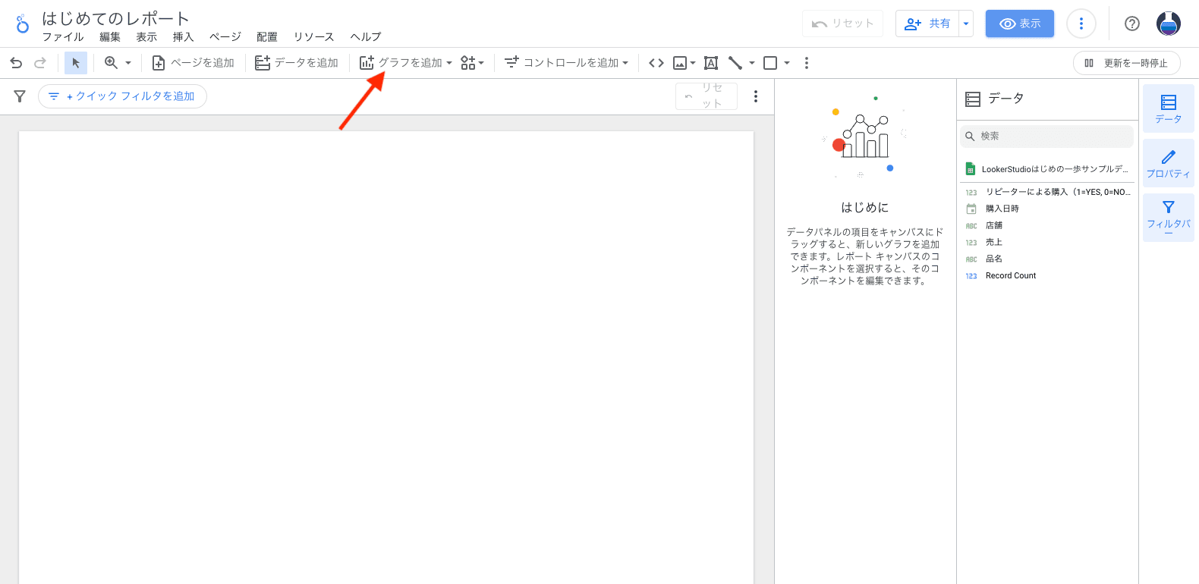The width and height of the screenshot is (1199, 584).
Task: Click the filter funnel icon in filter bar
Action: (20, 96)
